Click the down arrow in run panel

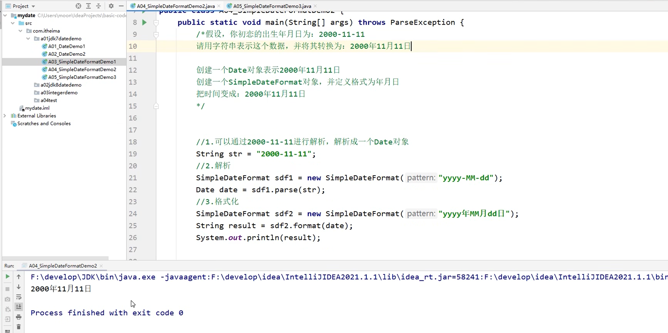[19, 287]
